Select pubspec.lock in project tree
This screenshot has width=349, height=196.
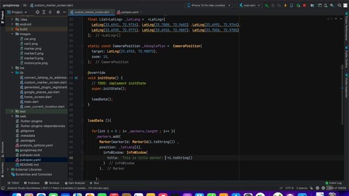(x=30, y=155)
